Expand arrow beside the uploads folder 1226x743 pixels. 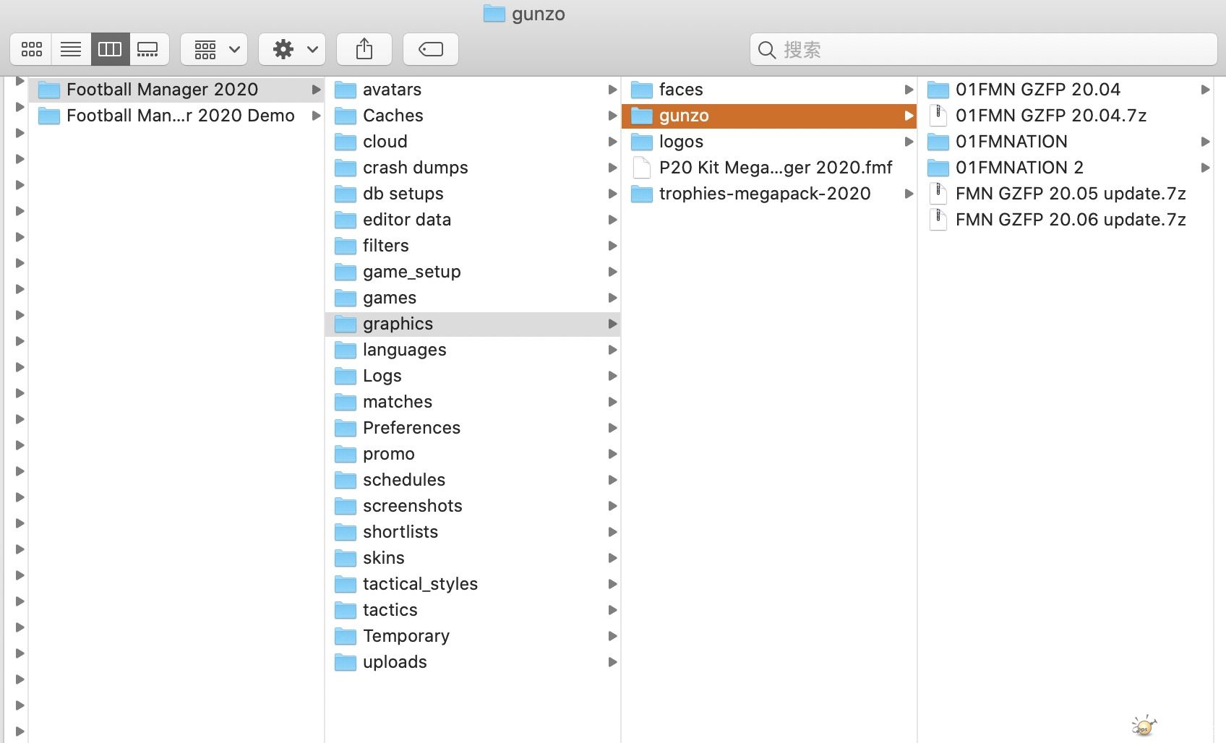click(612, 662)
